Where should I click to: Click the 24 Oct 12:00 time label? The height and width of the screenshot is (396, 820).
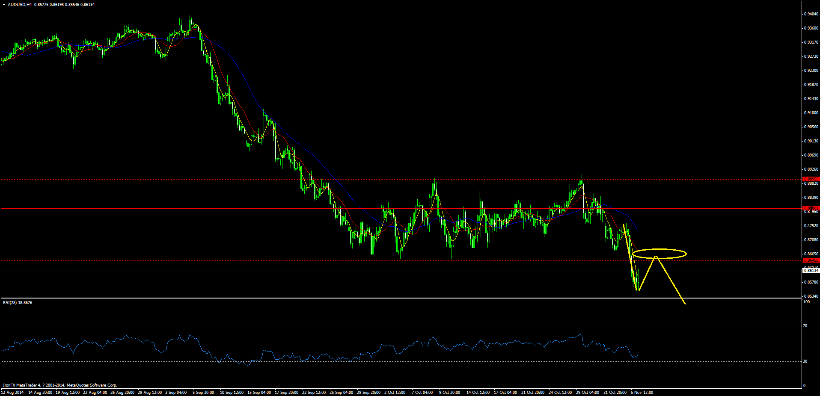click(561, 393)
